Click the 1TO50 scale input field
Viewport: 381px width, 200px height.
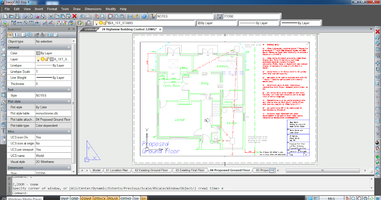click(251, 16)
